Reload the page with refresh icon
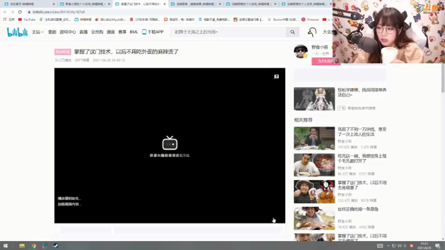The height and width of the screenshot is (250, 445). [20, 12]
